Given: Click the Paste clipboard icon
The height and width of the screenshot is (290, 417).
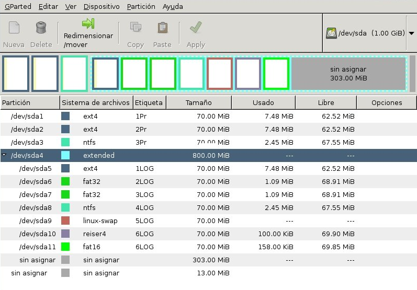Looking at the screenshot, I should [x=162, y=28].
